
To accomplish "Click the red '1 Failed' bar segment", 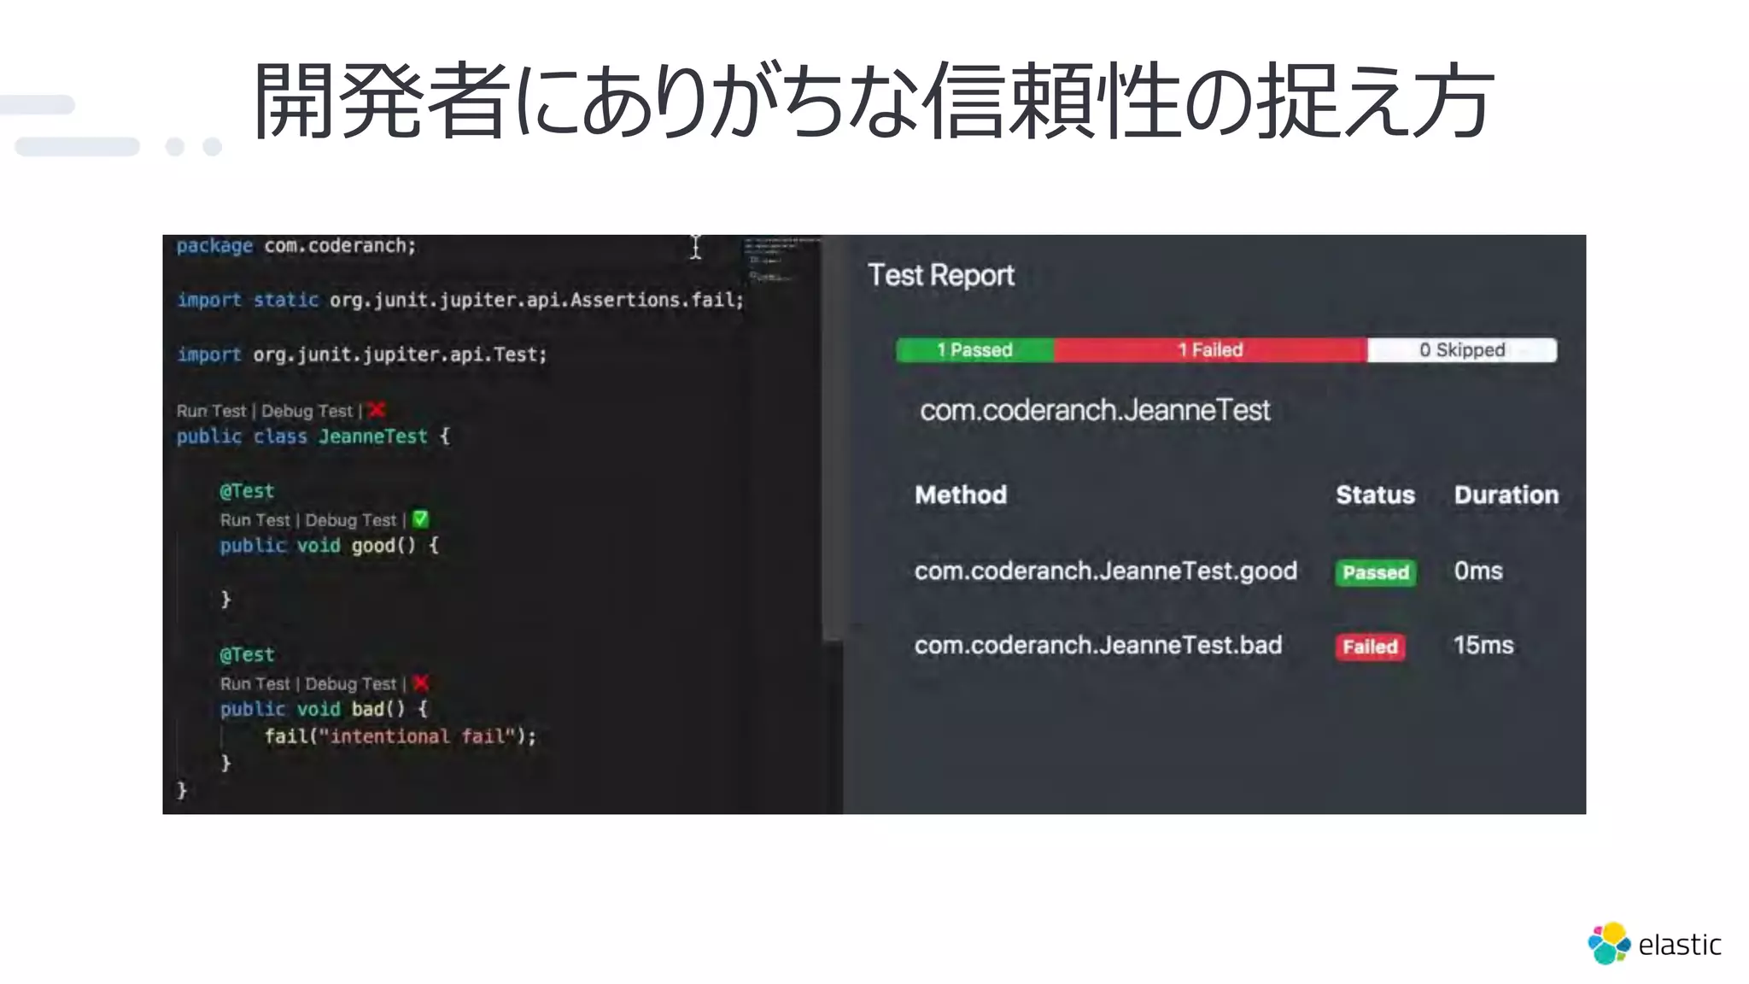I will click(x=1210, y=350).
